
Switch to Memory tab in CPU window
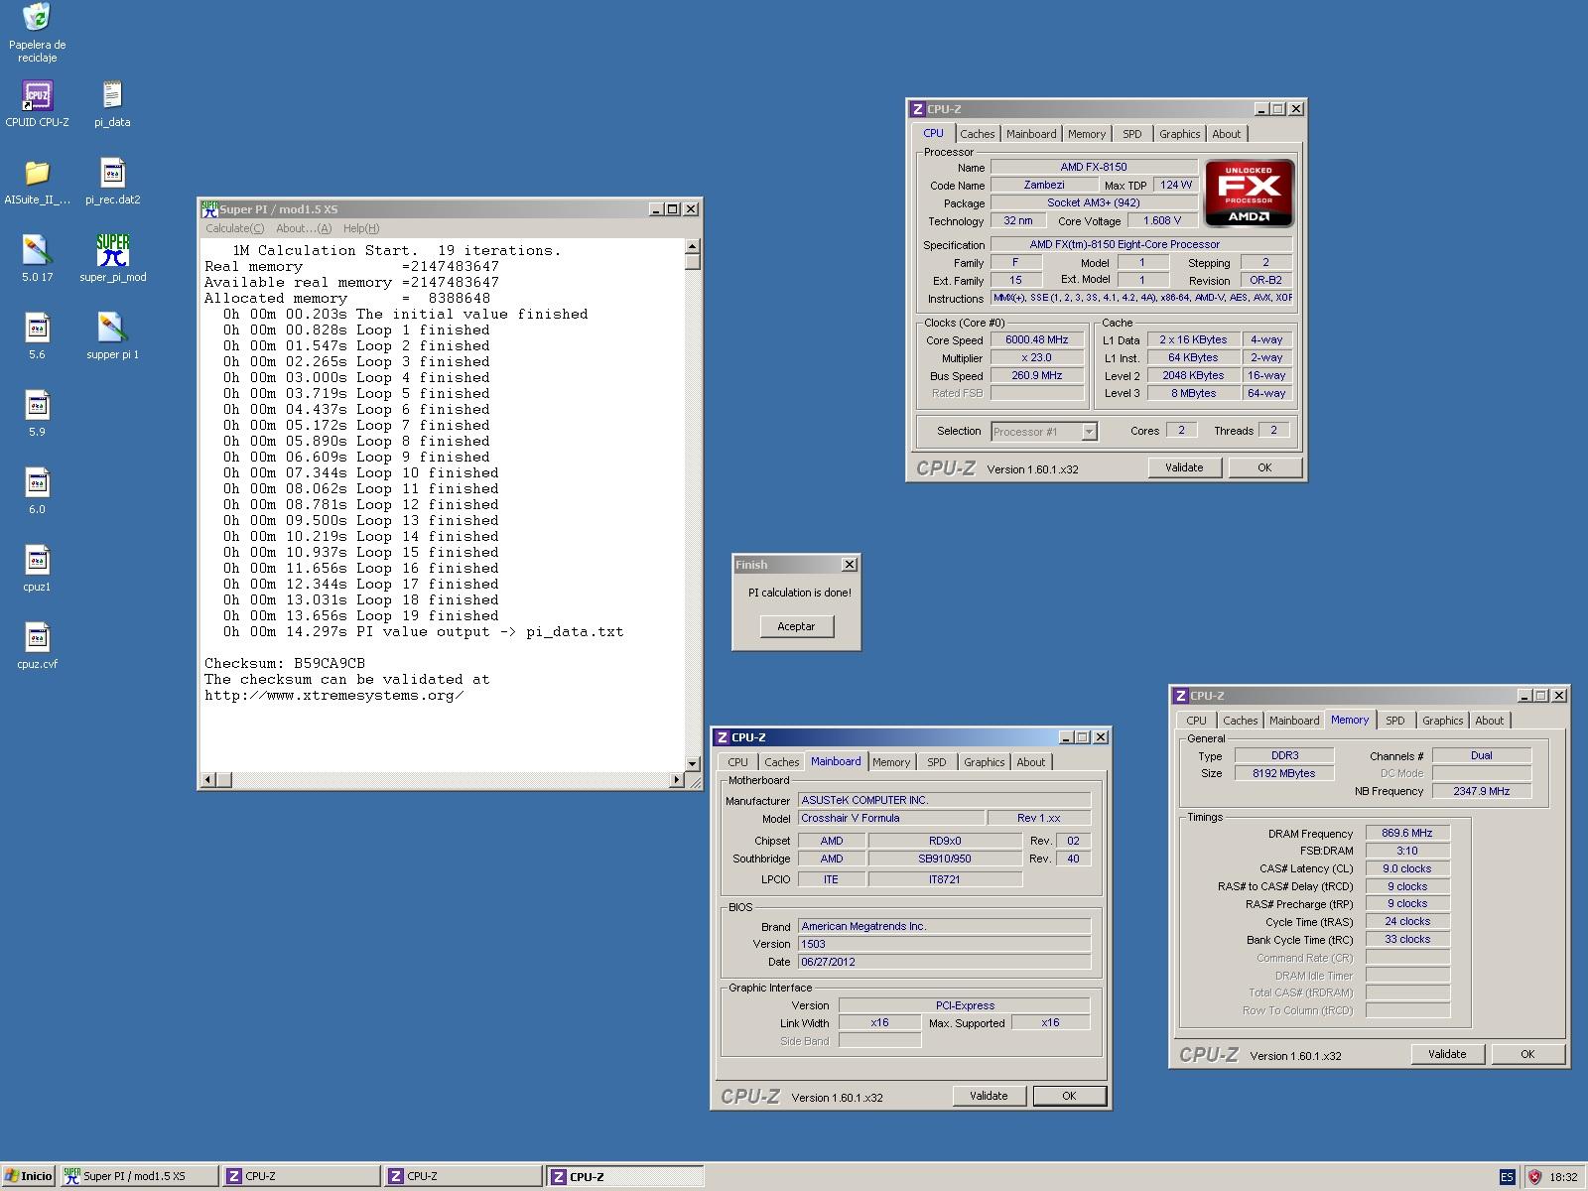[x=1087, y=134]
